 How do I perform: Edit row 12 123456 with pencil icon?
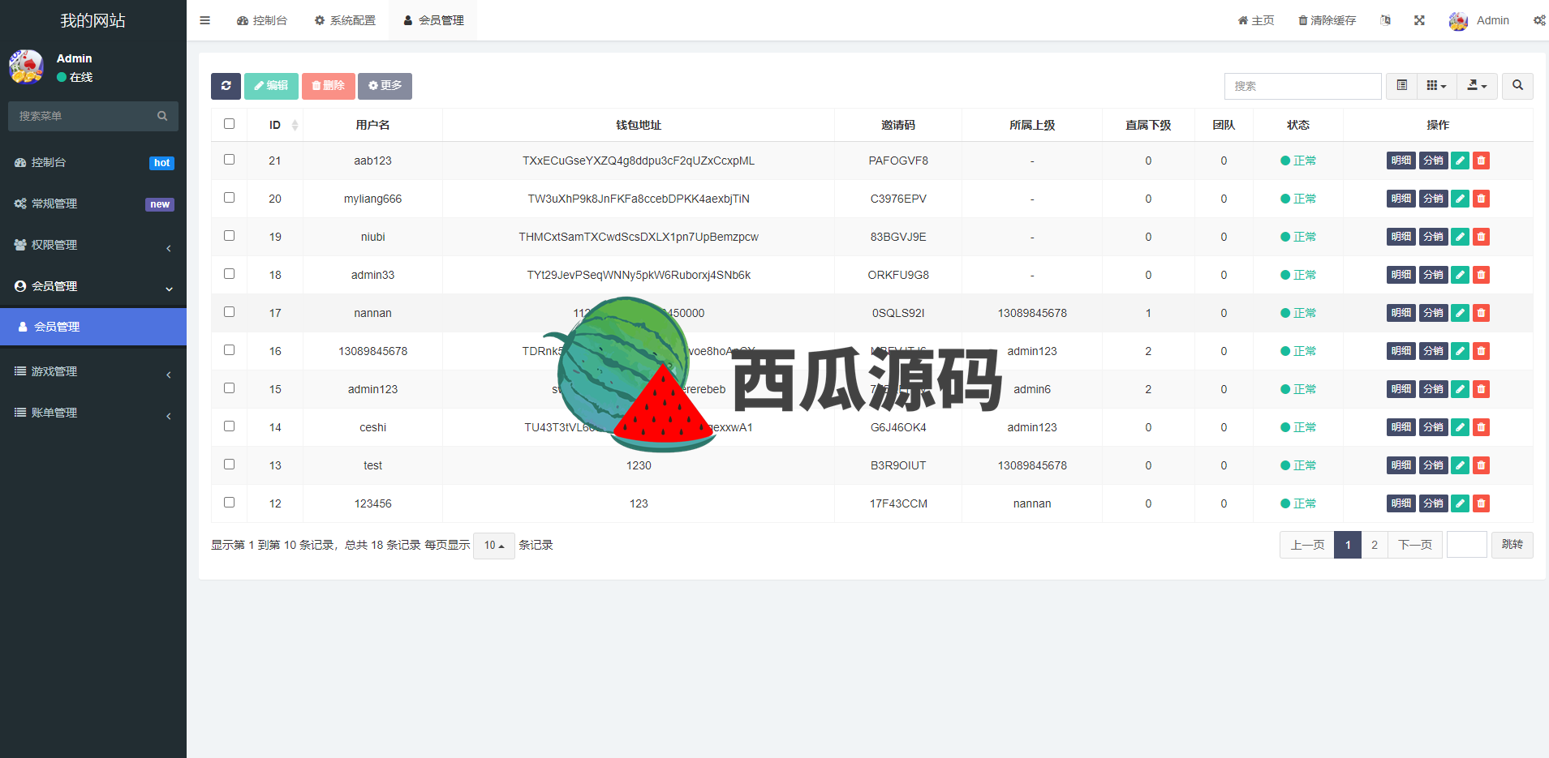pos(1460,503)
